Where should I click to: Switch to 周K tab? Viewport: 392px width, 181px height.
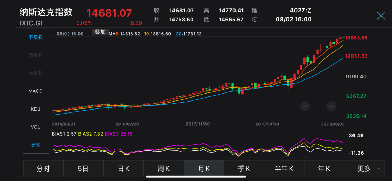pyautogui.click(x=164, y=169)
